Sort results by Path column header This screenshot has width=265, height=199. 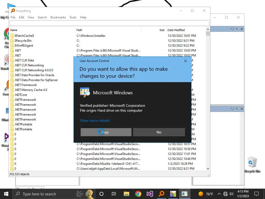pyautogui.click(x=108, y=30)
